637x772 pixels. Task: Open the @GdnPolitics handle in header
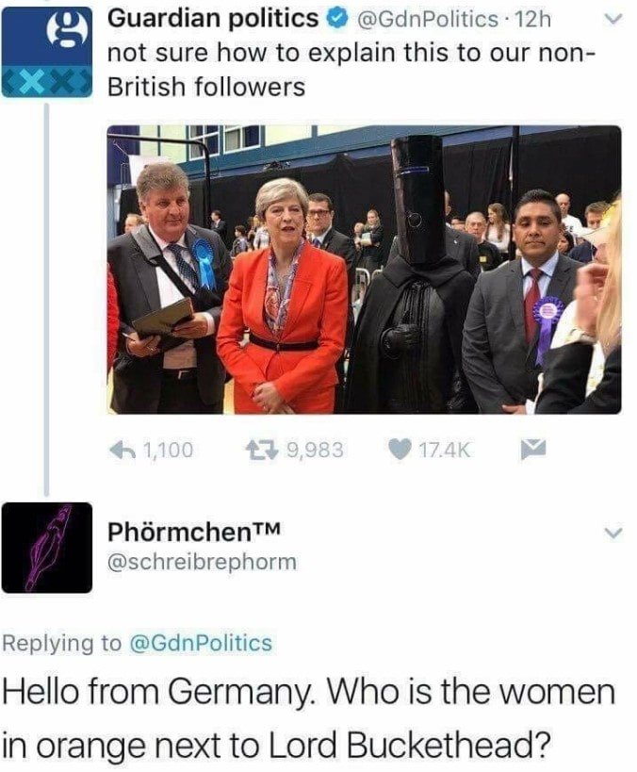(426, 20)
